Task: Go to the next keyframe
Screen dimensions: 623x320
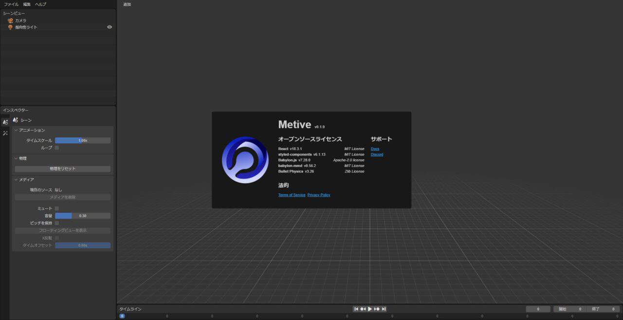Action: (377, 309)
